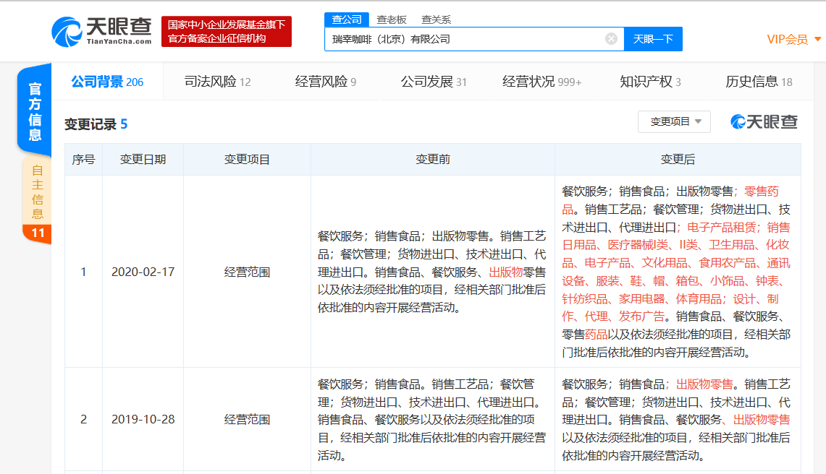Click the 变更后 column header
Image resolution: width=826 pixels, height=474 pixels.
coord(678,160)
